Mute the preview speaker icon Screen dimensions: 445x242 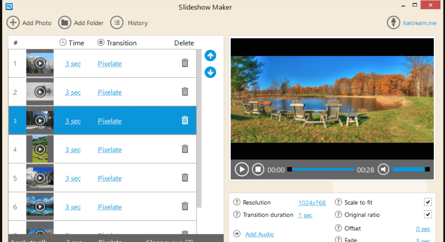383,169
